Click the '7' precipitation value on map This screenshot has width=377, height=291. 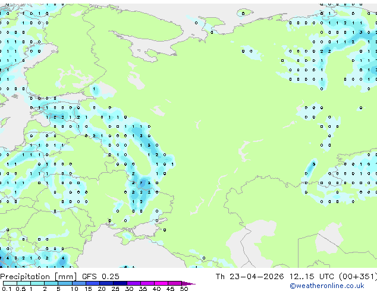[141, 183]
